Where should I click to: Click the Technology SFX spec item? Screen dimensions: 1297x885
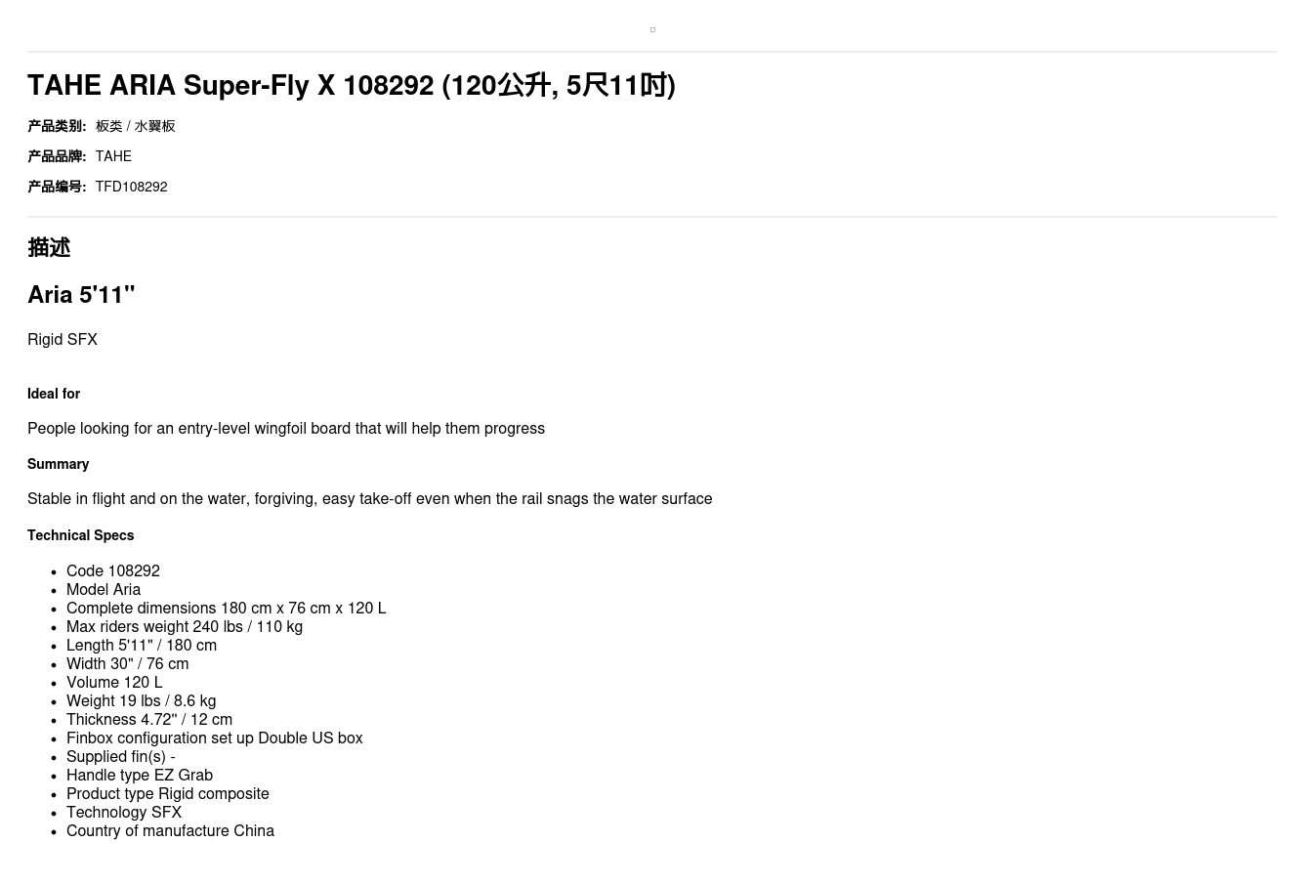tap(123, 813)
